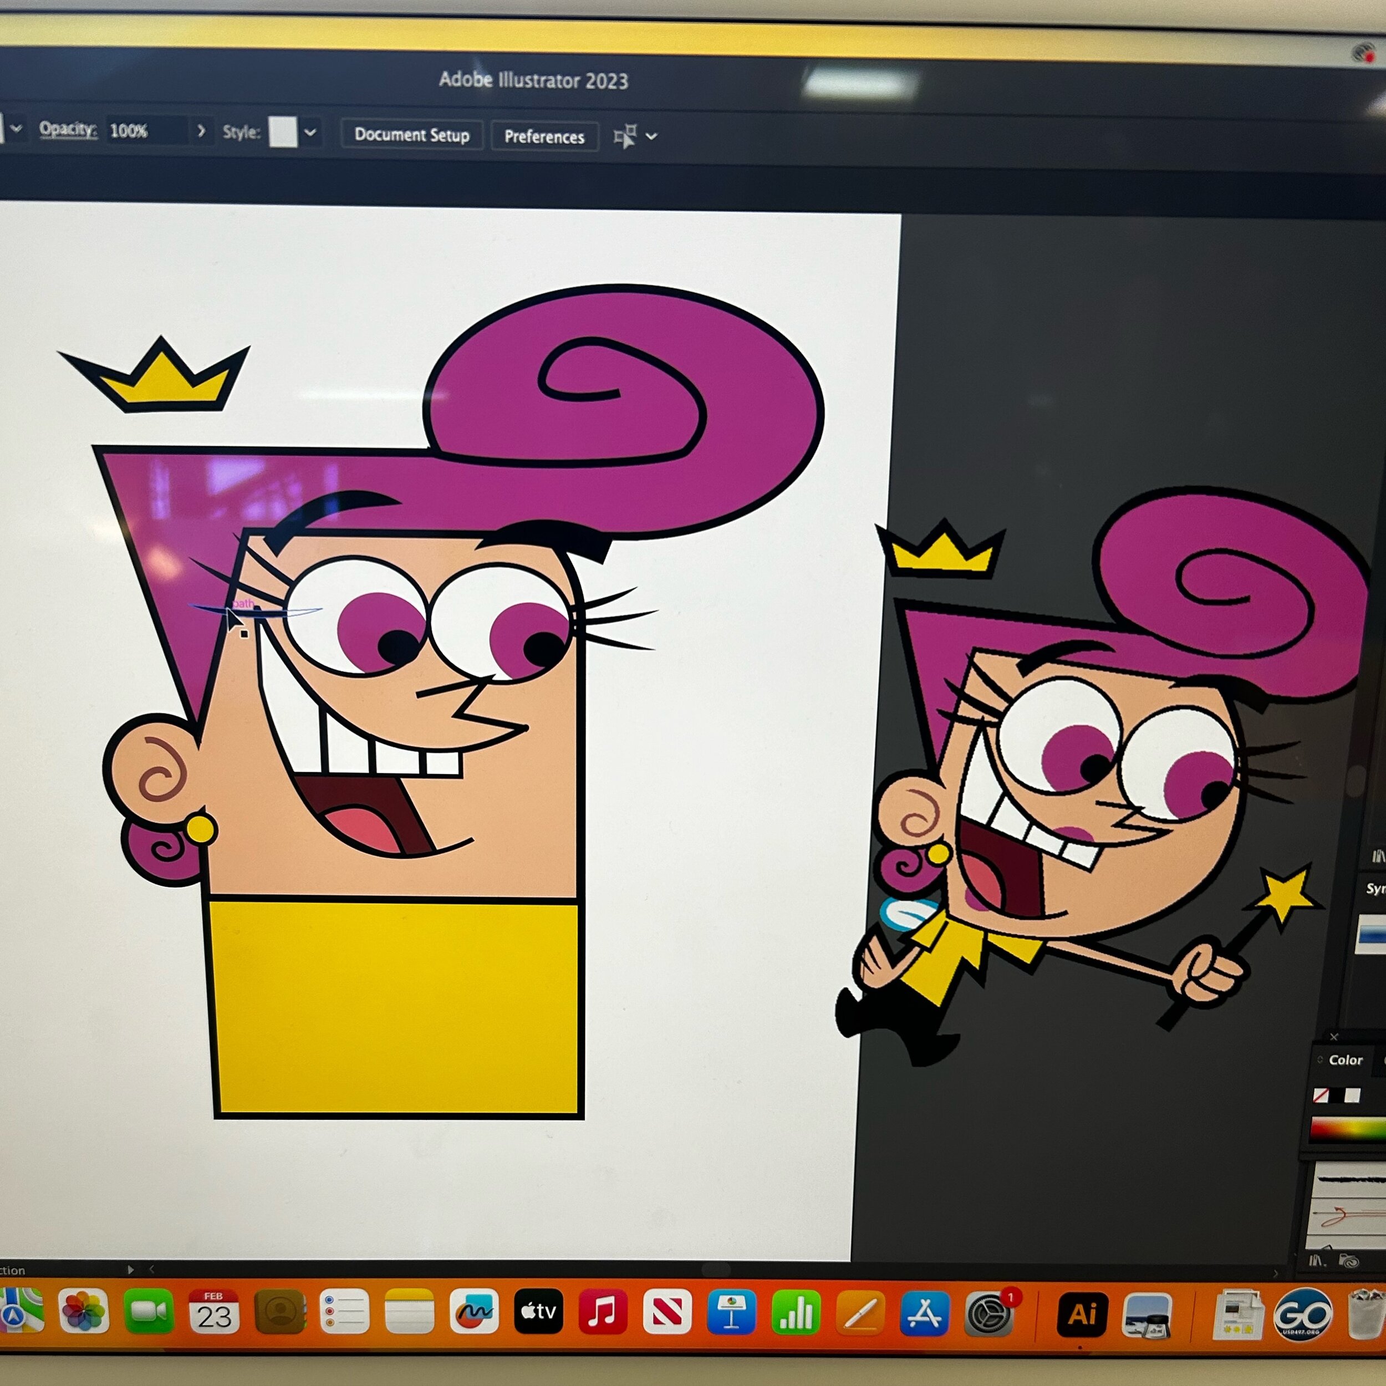The height and width of the screenshot is (1386, 1386).
Task: Select the yellow earring circle on the artboard
Action: 200,829
